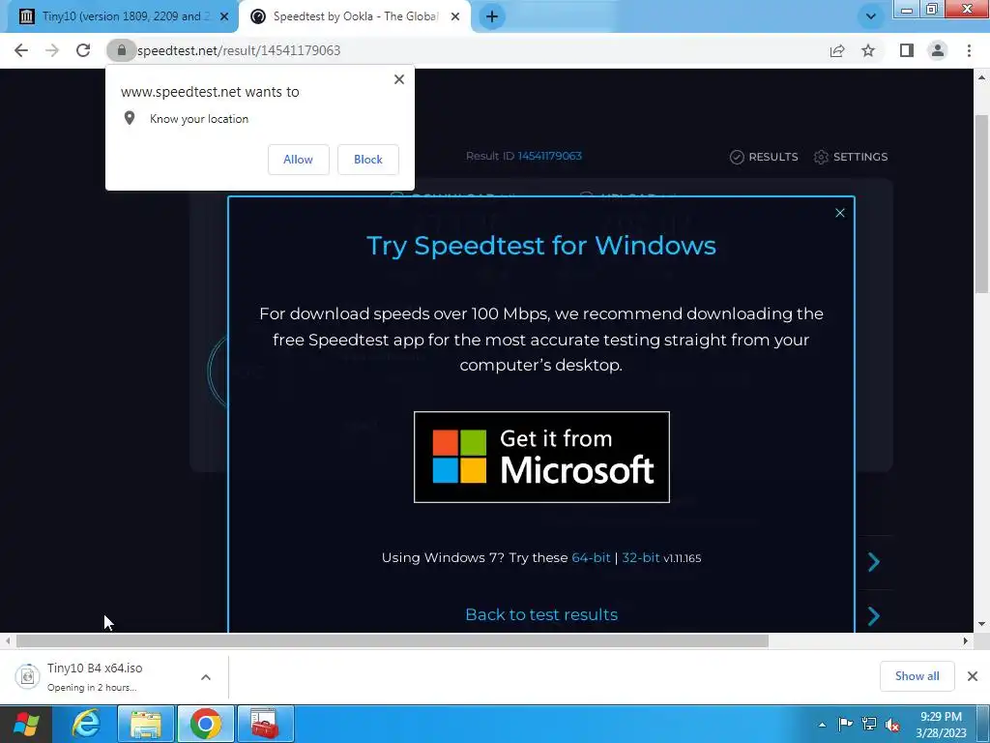This screenshot has width=990, height=743.
Task: Open Action Center flag icon
Action: 845,724
